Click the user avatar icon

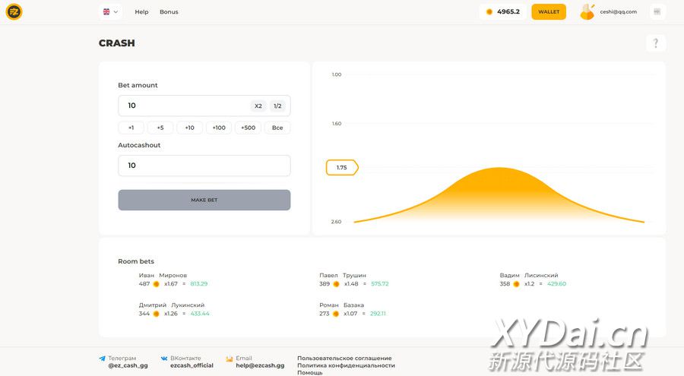tap(587, 12)
